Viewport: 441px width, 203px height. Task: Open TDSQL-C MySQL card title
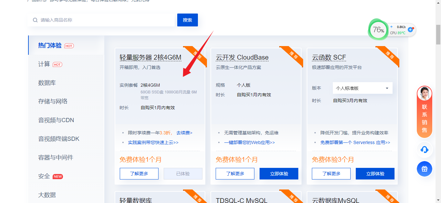pyautogui.click(x=241, y=200)
